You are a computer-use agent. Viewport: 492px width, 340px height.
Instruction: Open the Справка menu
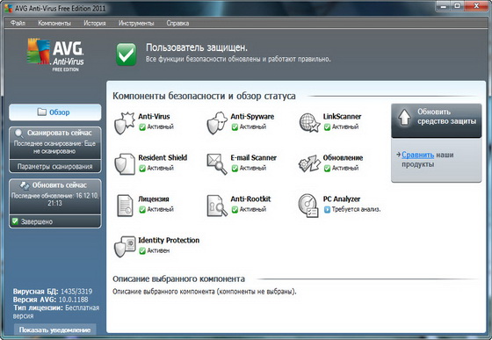pos(177,23)
